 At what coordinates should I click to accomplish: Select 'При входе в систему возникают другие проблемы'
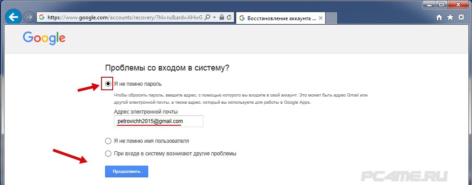click(108, 154)
